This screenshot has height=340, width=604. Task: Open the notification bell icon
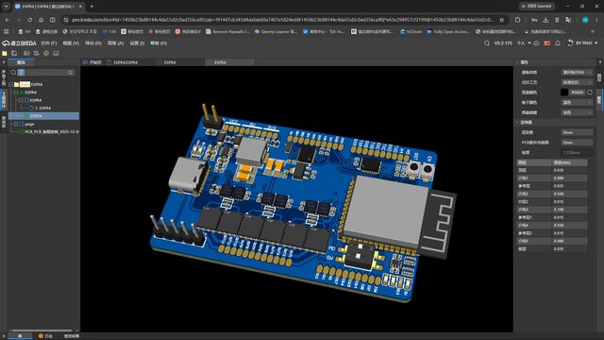[x=558, y=43]
